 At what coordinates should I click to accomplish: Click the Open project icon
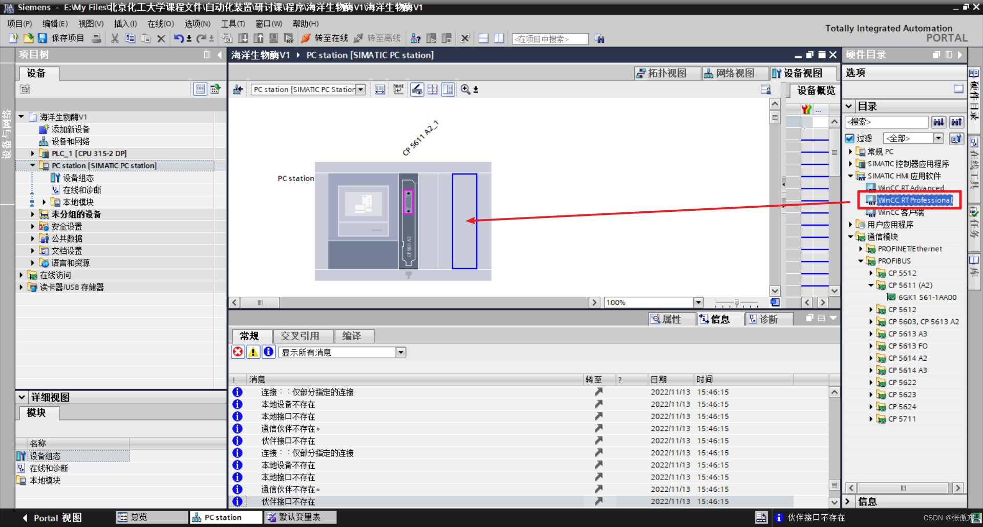pos(28,38)
